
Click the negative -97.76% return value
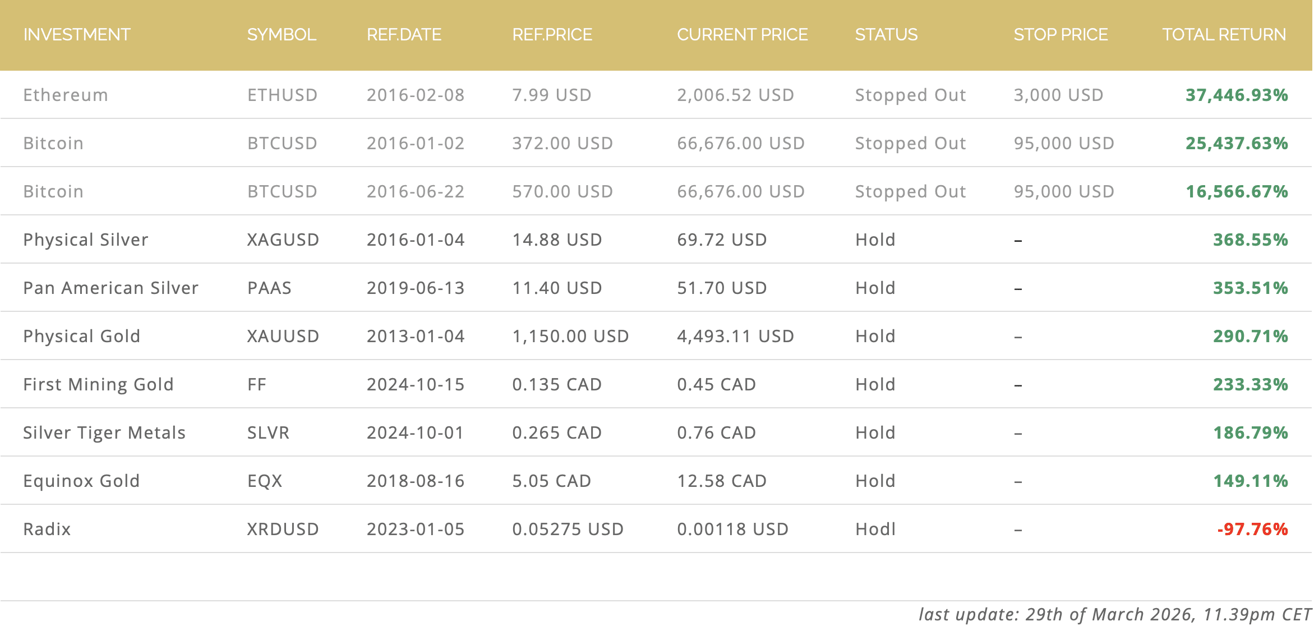click(1252, 530)
